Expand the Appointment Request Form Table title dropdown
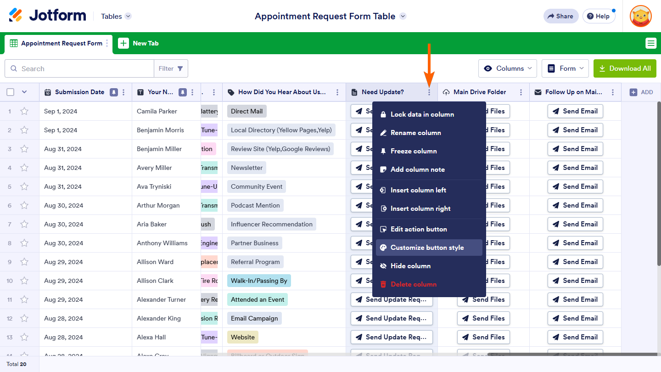This screenshot has width=661, height=372. click(403, 16)
